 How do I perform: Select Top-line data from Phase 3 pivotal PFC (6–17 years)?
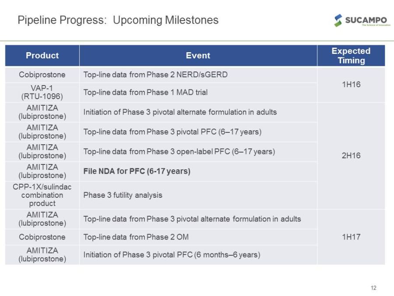coord(172,132)
